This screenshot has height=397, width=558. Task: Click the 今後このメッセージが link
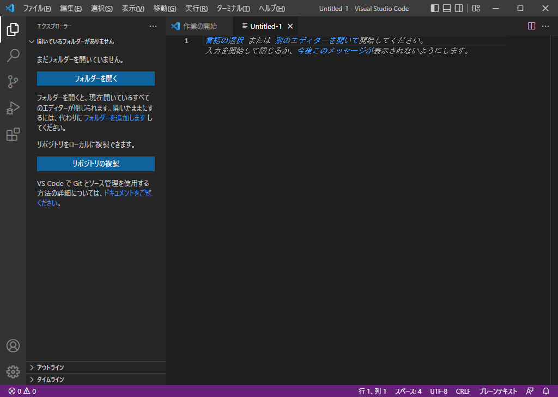coord(335,51)
